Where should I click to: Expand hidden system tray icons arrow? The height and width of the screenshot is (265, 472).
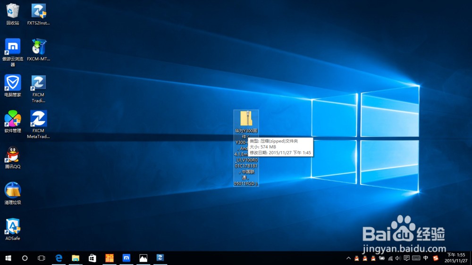(x=349, y=258)
